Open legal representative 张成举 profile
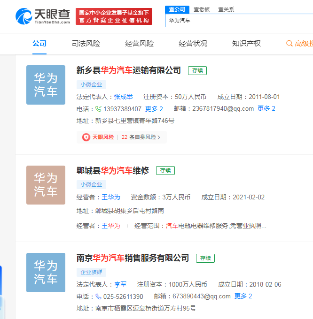 123,97
